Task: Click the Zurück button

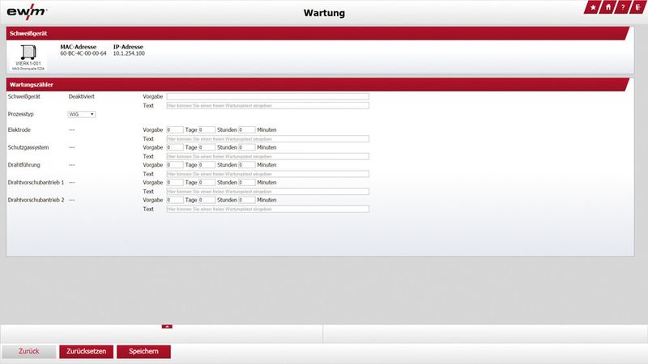Action: coord(29,352)
